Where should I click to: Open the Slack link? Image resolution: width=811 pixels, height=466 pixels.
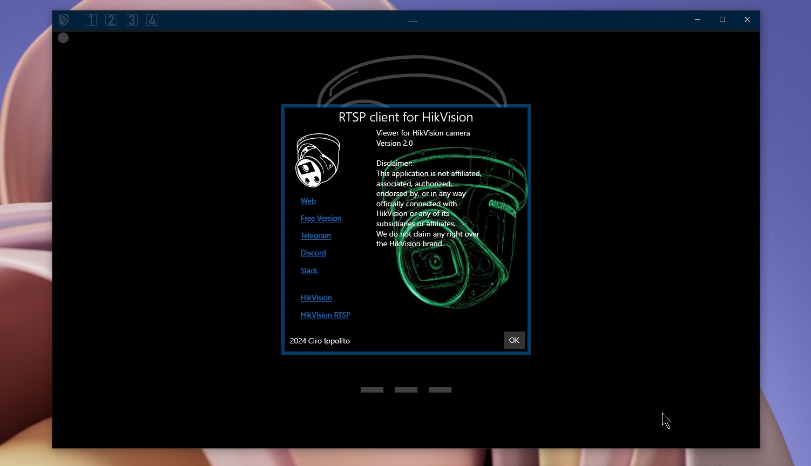(309, 271)
